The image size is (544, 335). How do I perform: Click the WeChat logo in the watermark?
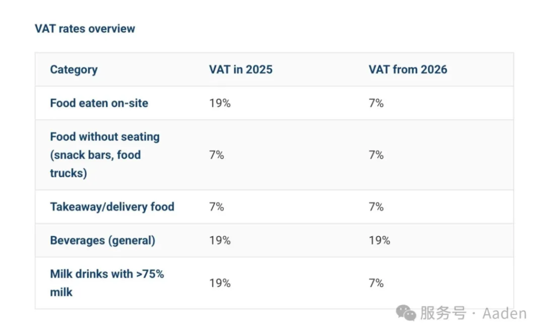406,313
